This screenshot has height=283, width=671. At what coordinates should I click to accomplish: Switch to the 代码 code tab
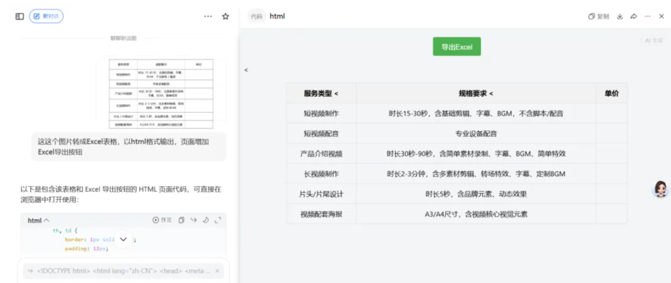point(257,16)
